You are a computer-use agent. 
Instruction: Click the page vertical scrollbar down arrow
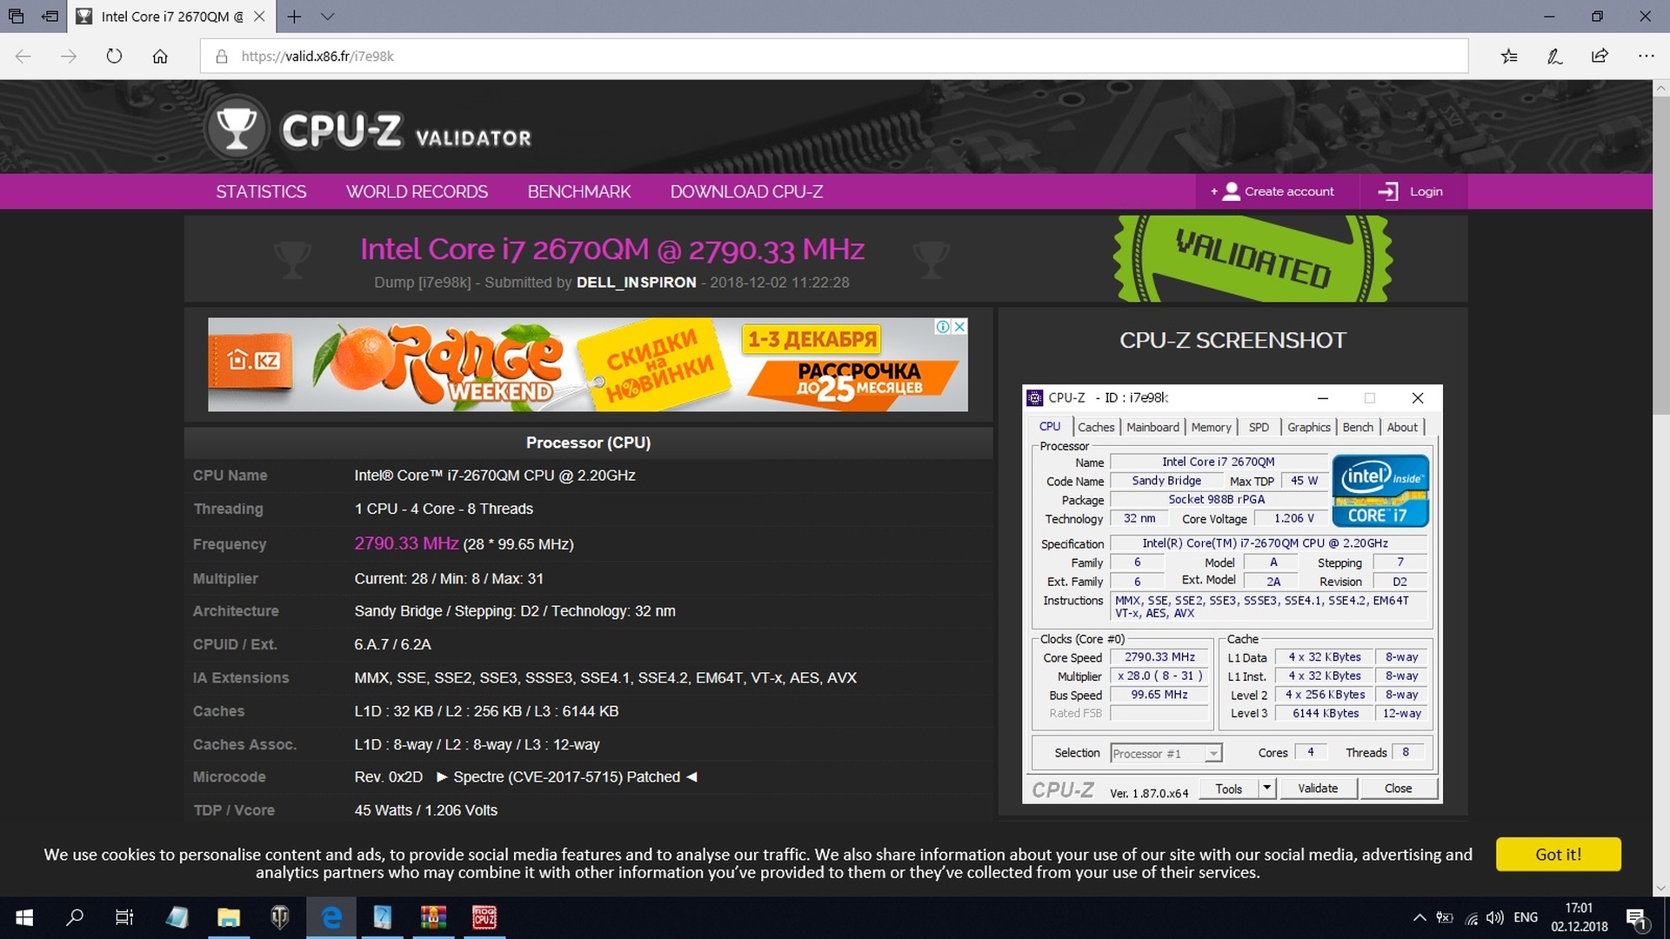[x=1660, y=889]
